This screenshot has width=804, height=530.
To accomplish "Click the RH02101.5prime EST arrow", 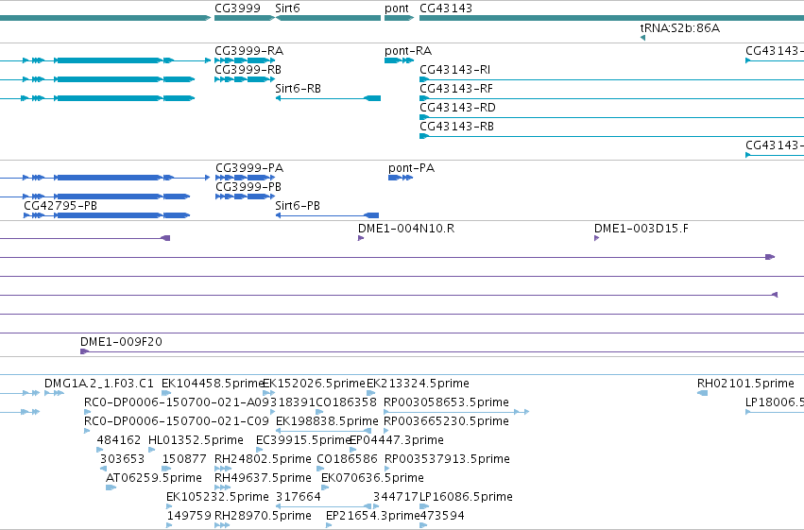I will [703, 393].
